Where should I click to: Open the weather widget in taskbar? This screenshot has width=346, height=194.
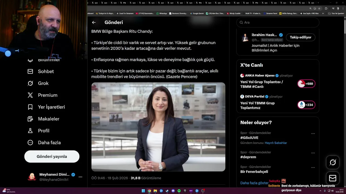tap(9, 191)
